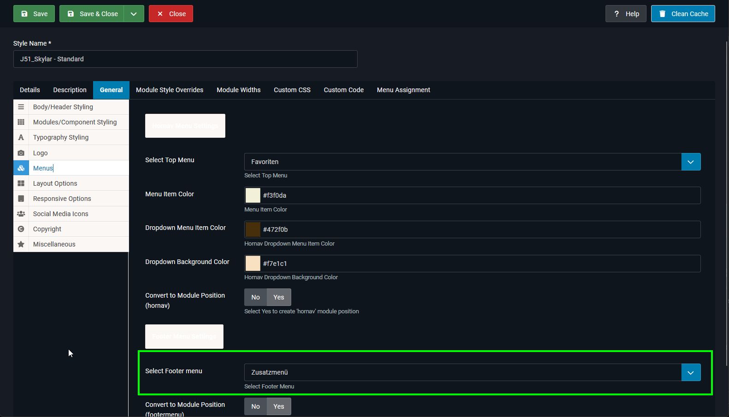Screen dimensions: 729x417
Task: Click the Copyright symbol icon in sidebar
Action: point(21,229)
